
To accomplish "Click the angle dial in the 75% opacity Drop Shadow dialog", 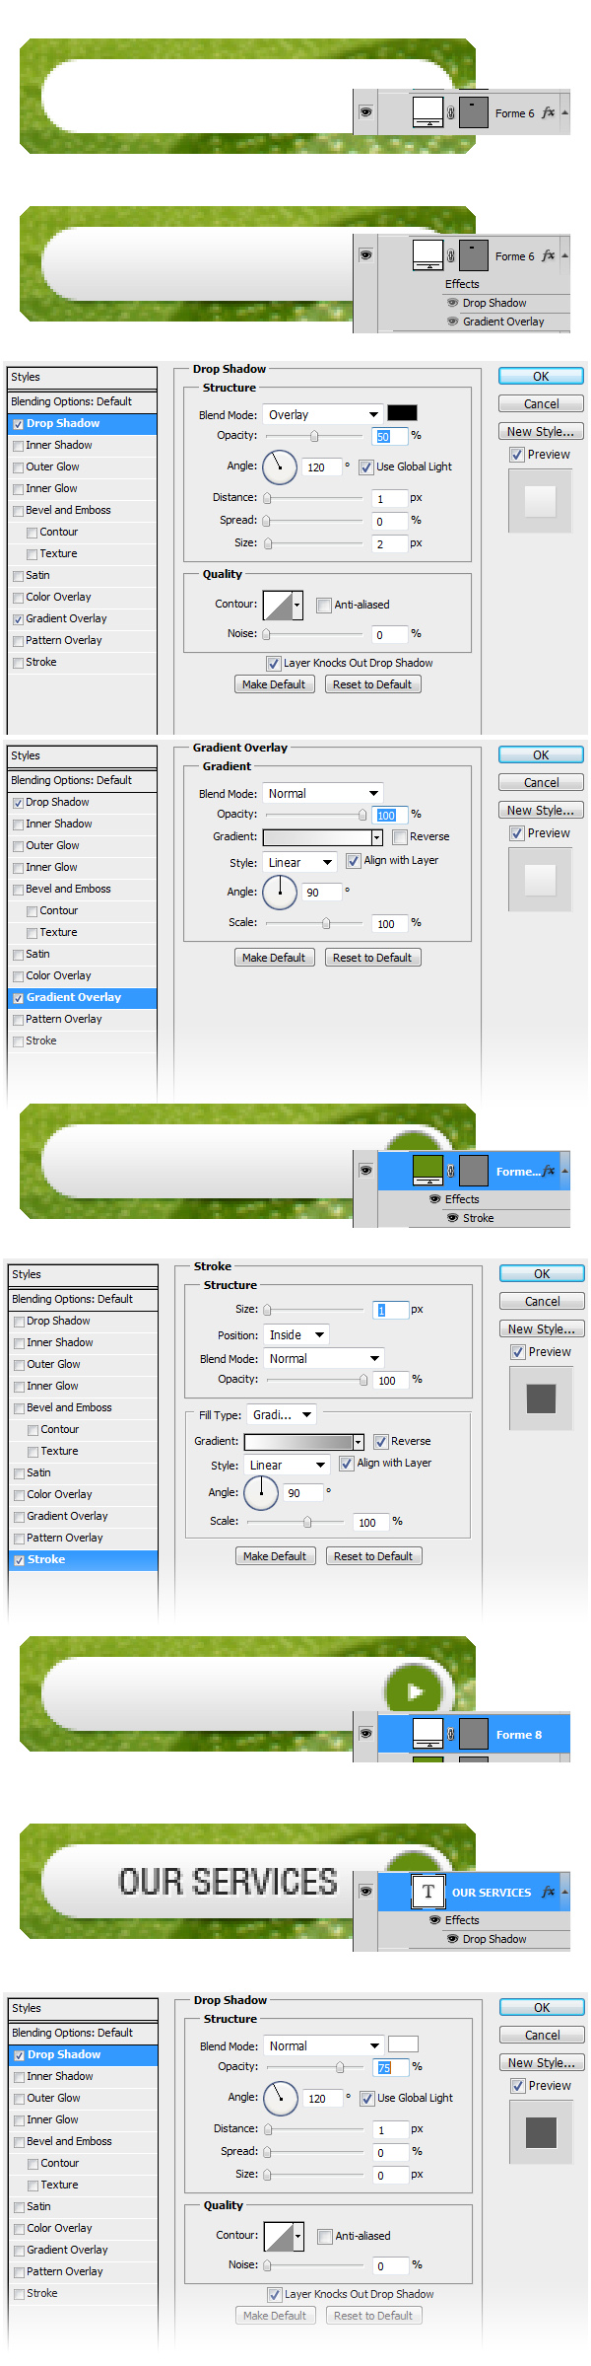I will (281, 2098).
